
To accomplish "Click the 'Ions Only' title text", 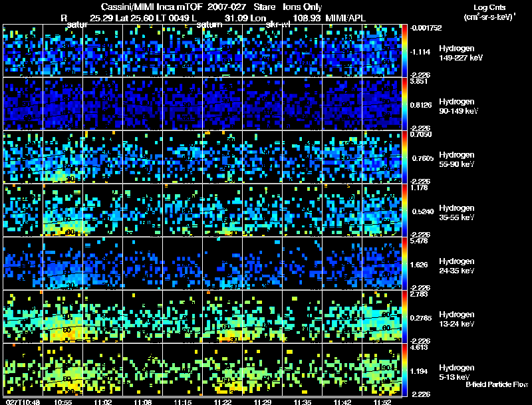I will click(x=302, y=7).
